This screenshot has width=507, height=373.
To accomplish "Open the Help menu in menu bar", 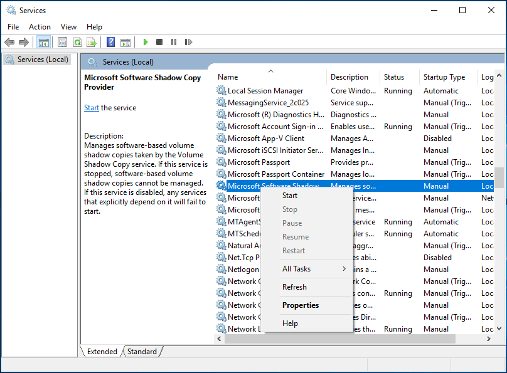I will tap(94, 27).
